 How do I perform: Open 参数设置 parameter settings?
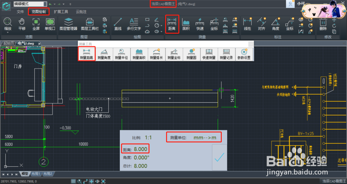pyautogui.click(x=244, y=54)
